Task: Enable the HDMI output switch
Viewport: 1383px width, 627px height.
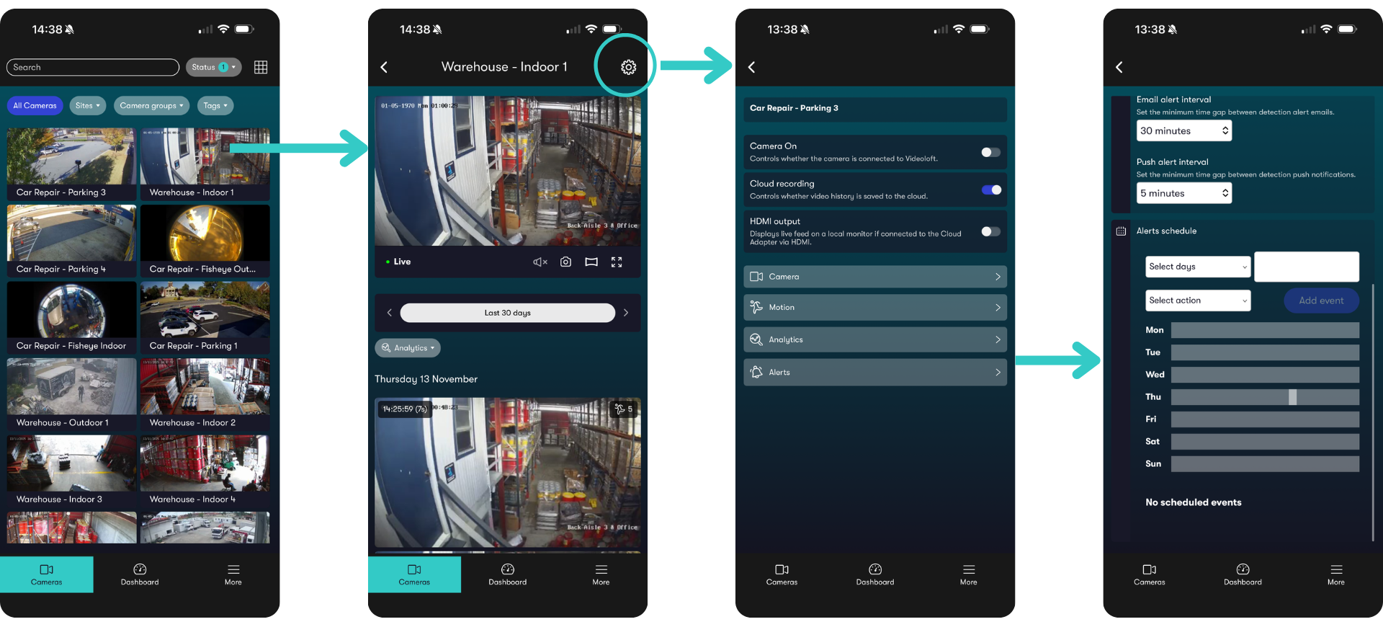Action: coord(991,231)
